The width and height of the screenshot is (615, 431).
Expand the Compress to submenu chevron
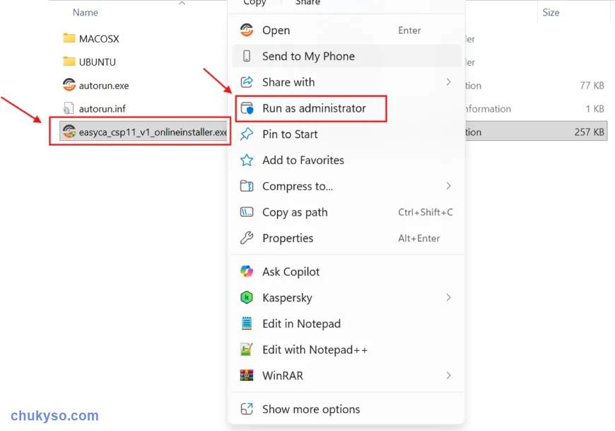(448, 185)
